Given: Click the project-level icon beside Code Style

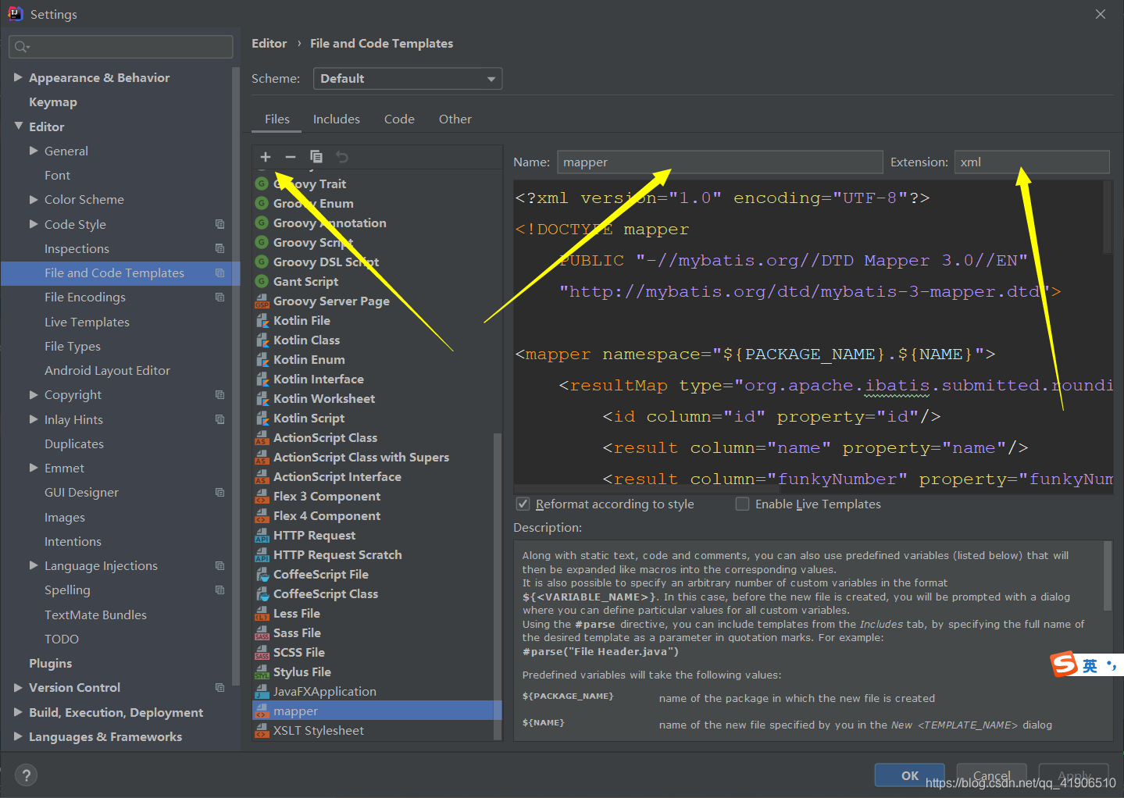Looking at the screenshot, I should 219,224.
